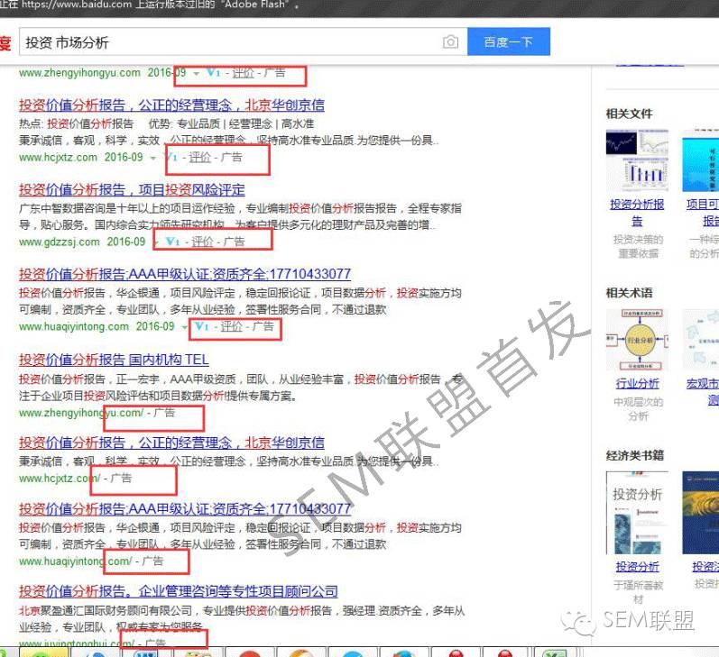This screenshot has height=657, width=719.
Task: Click 宏观市 term link in sidebar
Action: point(703,391)
